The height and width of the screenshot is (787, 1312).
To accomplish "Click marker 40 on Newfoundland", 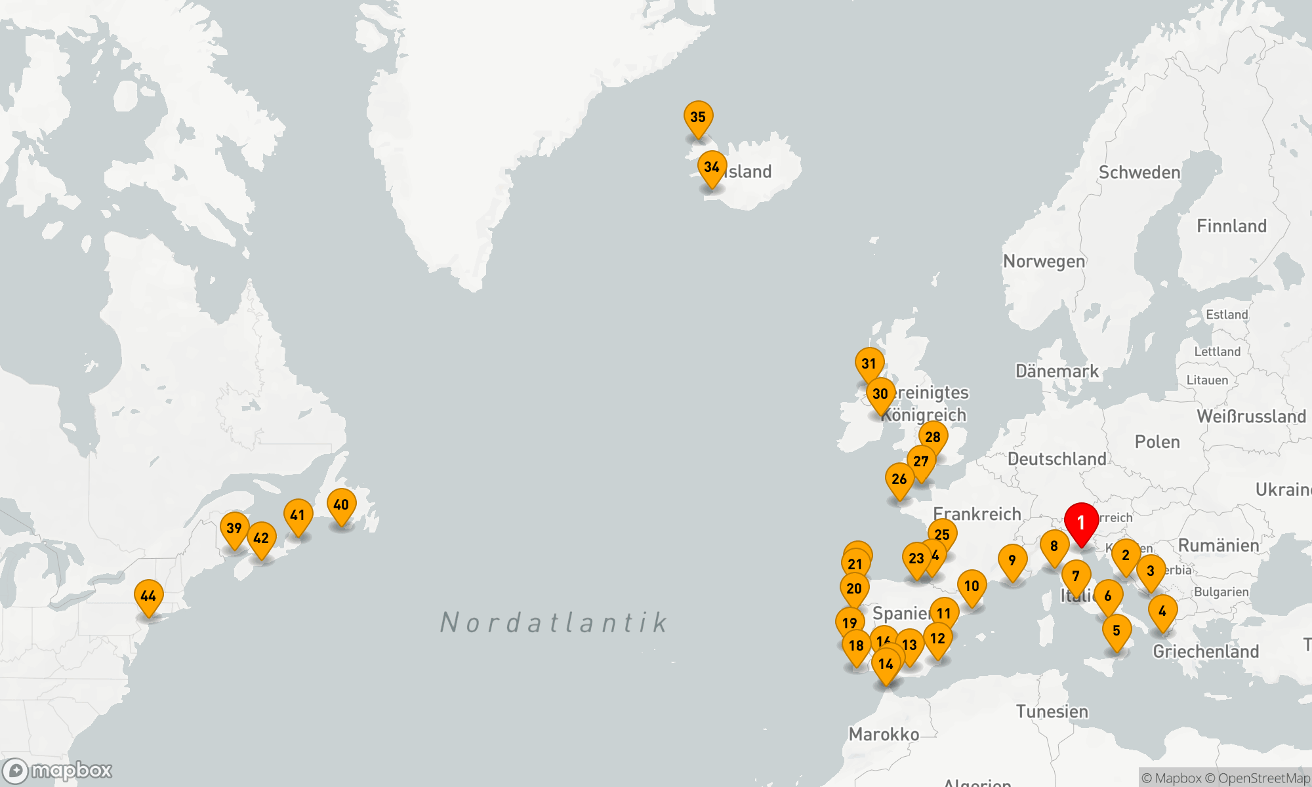I will point(341,505).
